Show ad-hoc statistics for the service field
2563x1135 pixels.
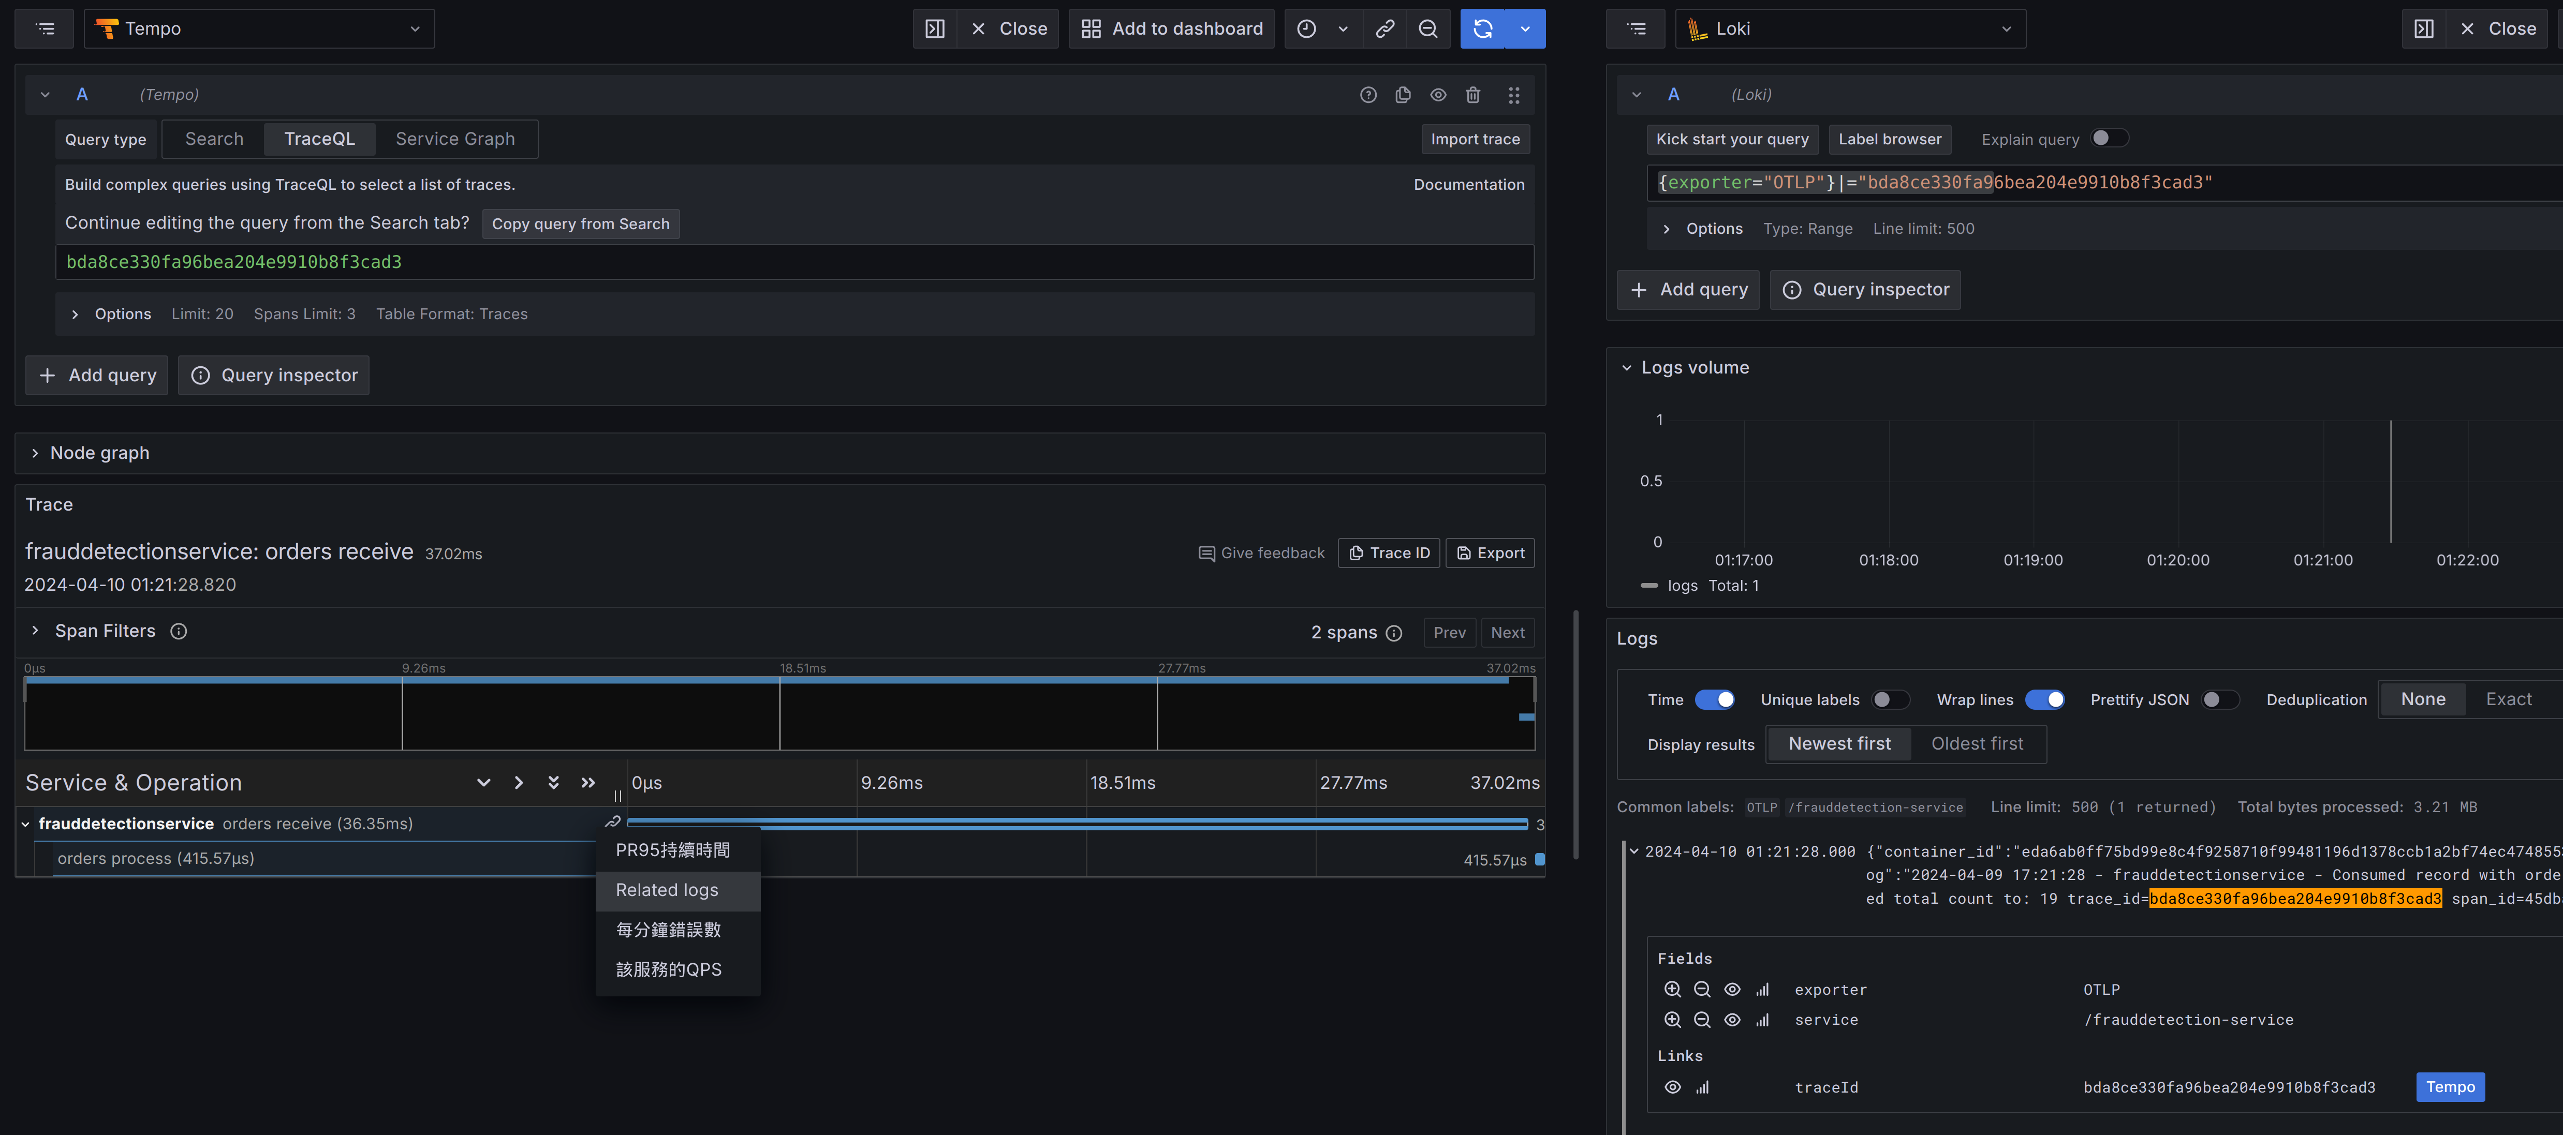point(1762,1020)
